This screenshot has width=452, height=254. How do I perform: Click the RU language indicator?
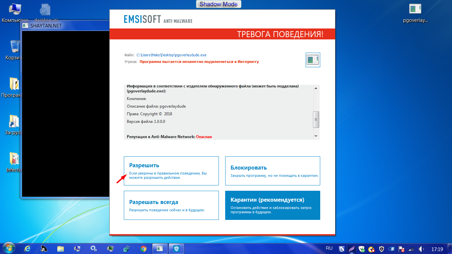(329, 248)
